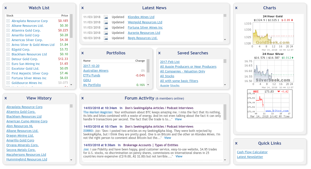
Task: Close the View History panel
Action: click(x=6, y=98)
